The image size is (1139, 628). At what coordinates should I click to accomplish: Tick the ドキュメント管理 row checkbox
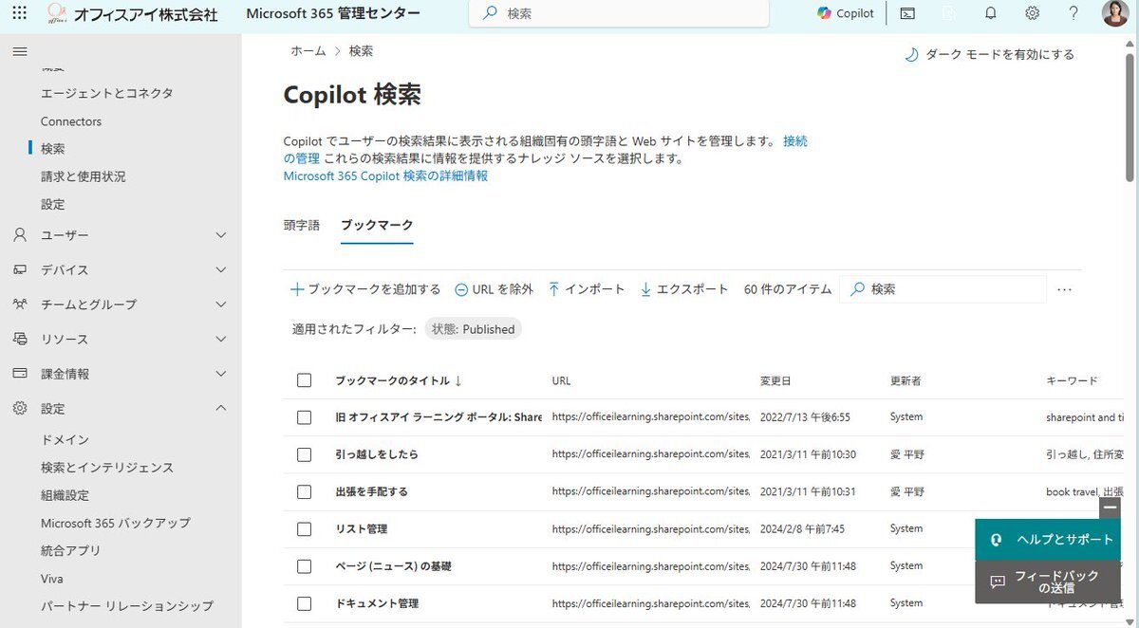(x=304, y=603)
